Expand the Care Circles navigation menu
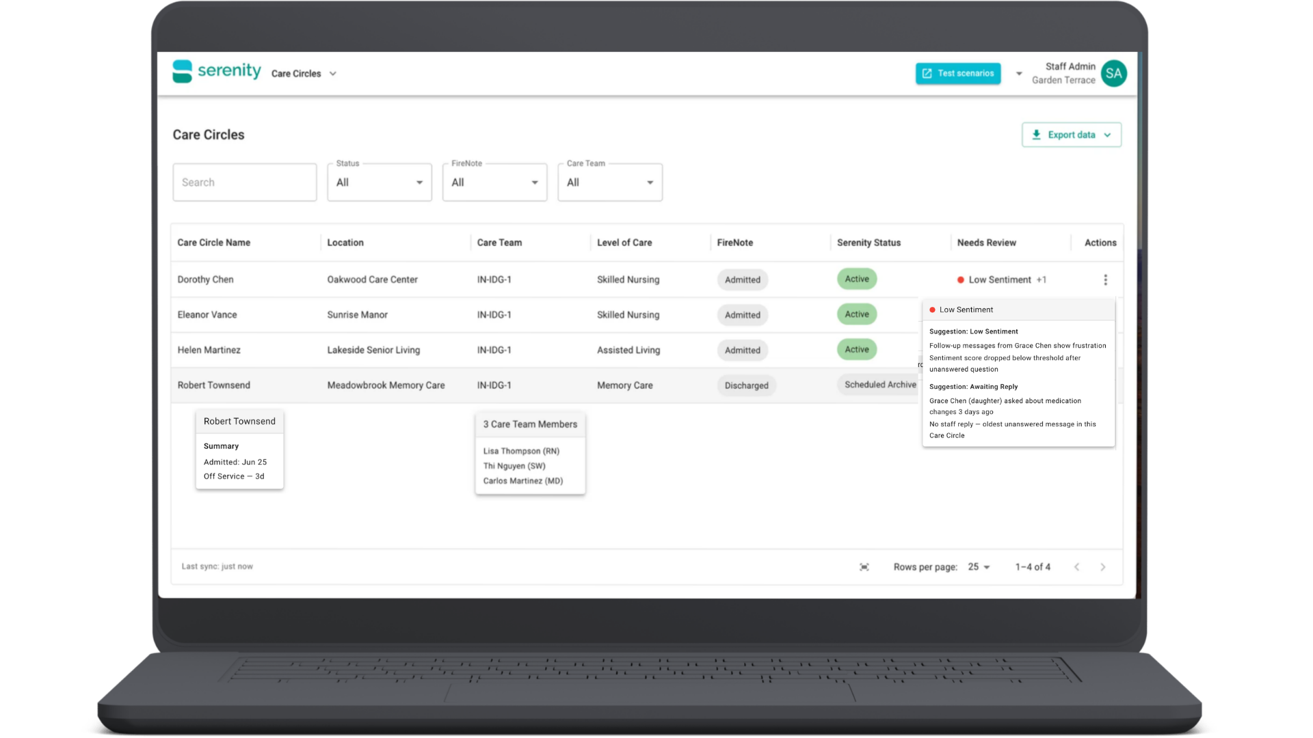 pos(304,74)
